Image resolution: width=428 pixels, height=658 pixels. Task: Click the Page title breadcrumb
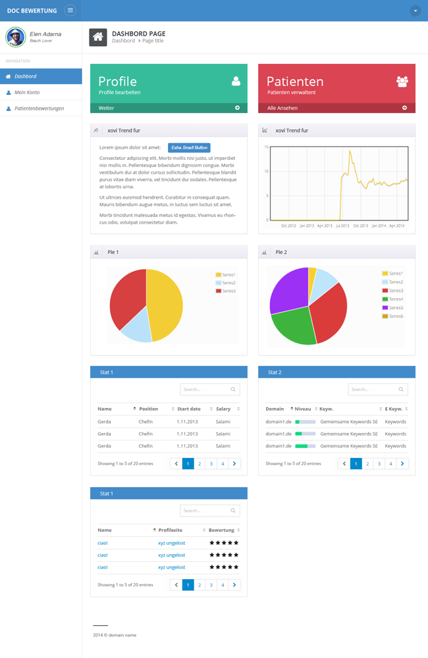pos(153,41)
